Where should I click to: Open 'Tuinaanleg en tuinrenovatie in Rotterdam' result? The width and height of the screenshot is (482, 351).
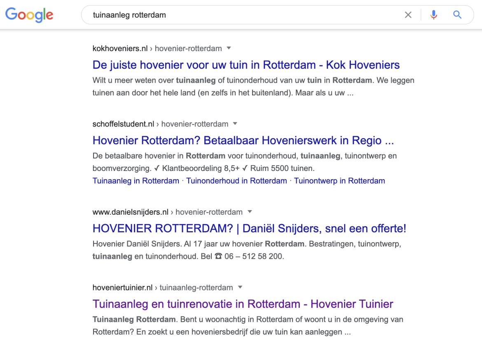tap(243, 304)
